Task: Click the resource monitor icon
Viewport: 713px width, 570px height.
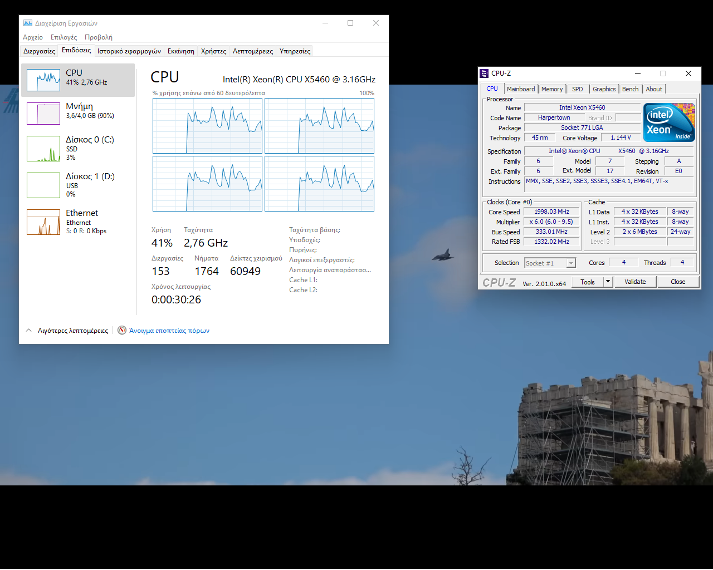Action: coord(122,330)
